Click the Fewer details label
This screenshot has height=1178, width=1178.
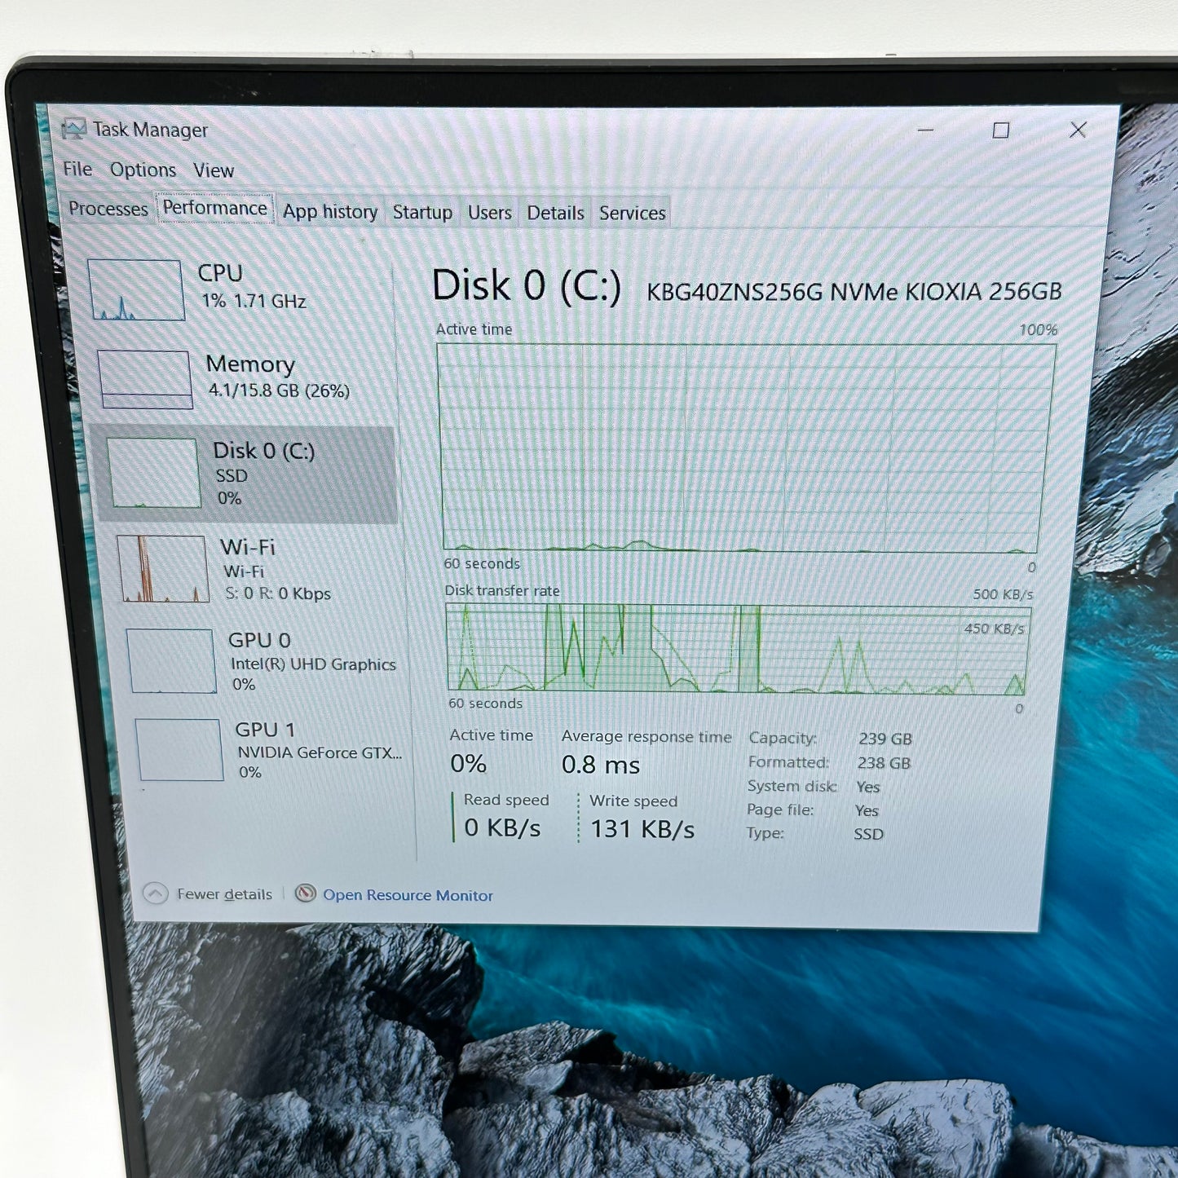coord(225,894)
